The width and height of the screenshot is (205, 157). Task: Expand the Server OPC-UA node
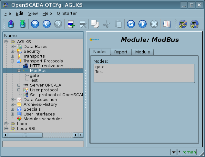coord(19,85)
